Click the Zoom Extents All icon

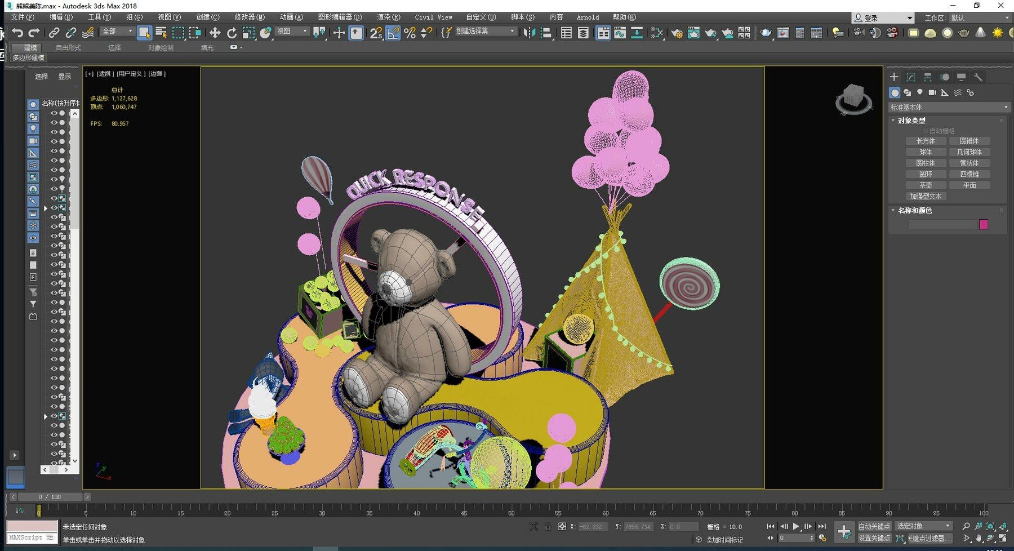click(1003, 526)
